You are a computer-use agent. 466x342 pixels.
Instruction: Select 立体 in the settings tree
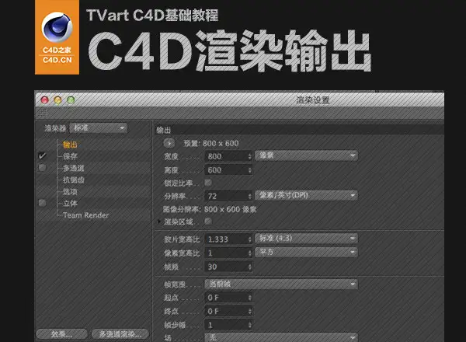coord(70,204)
